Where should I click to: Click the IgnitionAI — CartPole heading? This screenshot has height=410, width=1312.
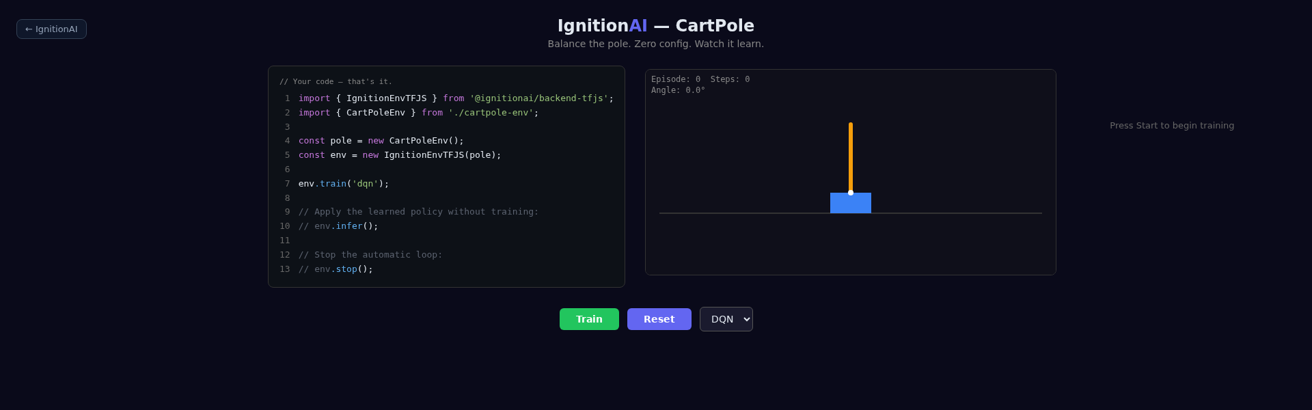click(x=656, y=26)
